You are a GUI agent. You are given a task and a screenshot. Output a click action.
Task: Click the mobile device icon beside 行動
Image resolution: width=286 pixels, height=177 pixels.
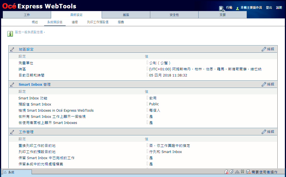pos(221,8)
